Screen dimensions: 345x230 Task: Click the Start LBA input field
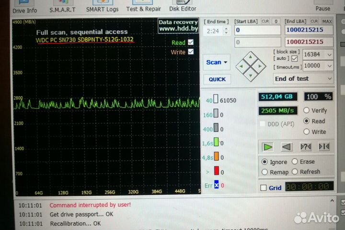[257, 30]
